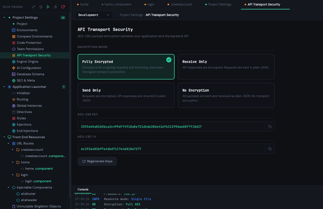Copy the AES-256 key value
The width and height of the screenshot is (323, 209).
tap(270, 127)
